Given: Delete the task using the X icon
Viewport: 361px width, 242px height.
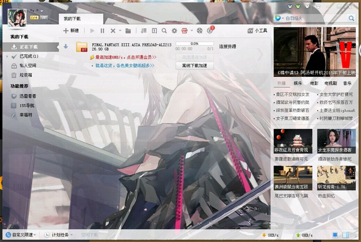Looking at the screenshot, I should pos(113,30).
